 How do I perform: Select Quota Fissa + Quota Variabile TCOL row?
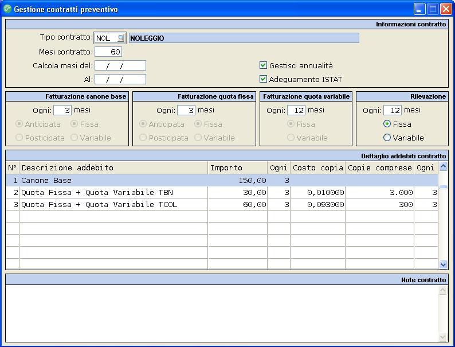pos(222,204)
